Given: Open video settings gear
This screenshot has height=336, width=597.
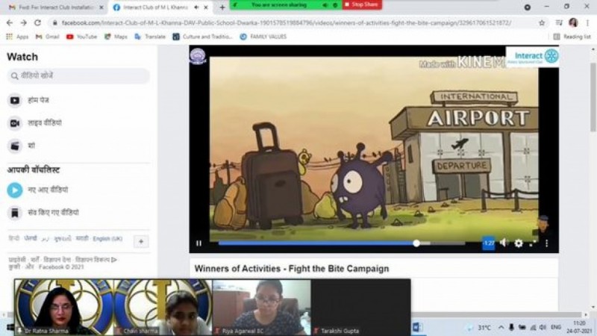Looking at the screenshot, I should click(519, 243).
